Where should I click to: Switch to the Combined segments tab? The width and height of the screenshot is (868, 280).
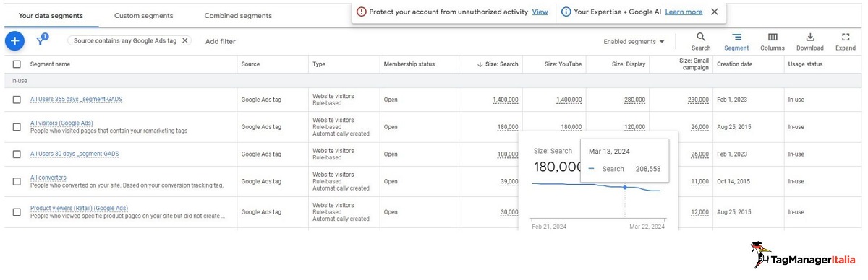(x=238, y=16)
